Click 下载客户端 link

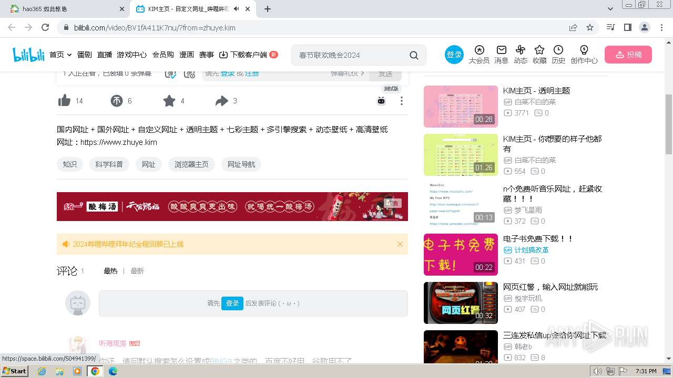pos(248,55)
